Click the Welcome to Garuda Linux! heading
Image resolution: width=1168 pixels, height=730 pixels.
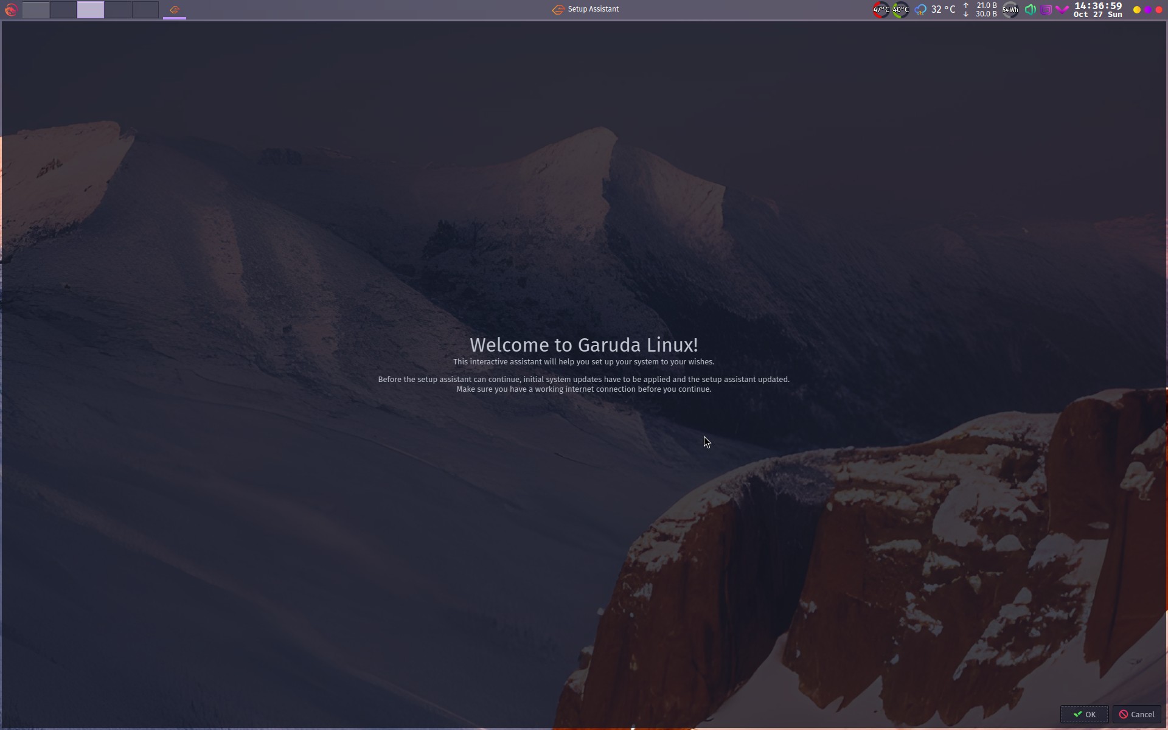click(x=584, y=345)
